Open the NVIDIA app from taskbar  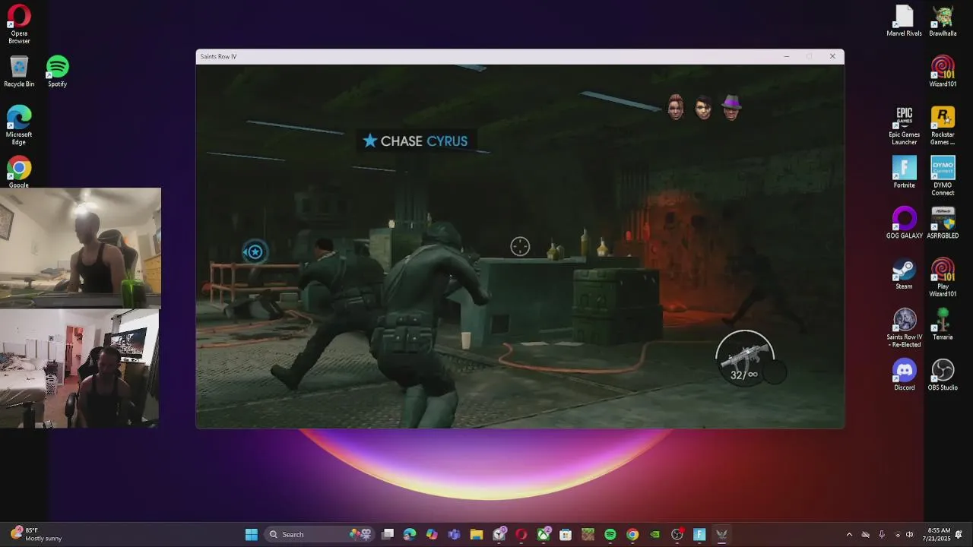click(x=654, y=535)
